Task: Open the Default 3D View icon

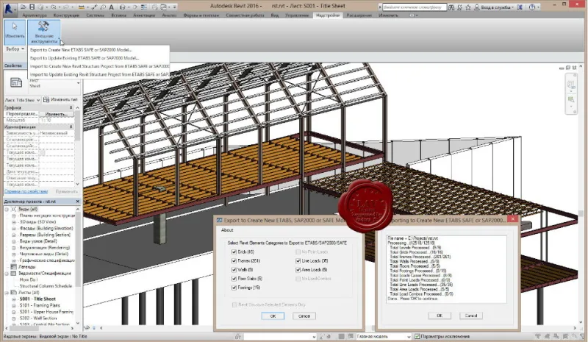Action: 122,7
